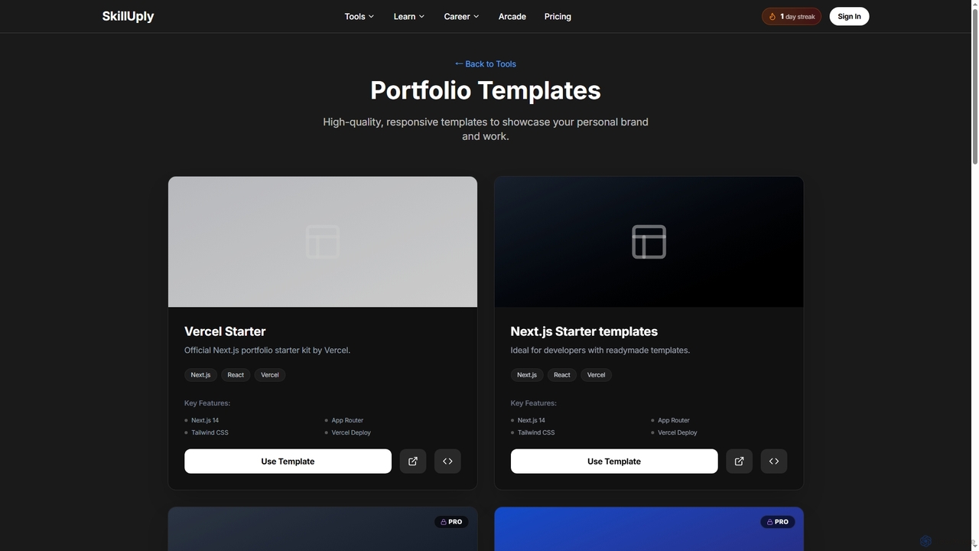Viewport: 979px width, 551px height.
Task: Click "Key Features:" label in Vercel Starter
Action: click(207, 403)
